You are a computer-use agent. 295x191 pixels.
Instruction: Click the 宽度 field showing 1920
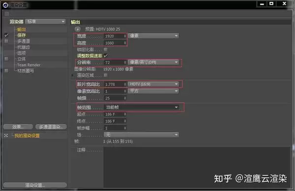pos(114,36)
